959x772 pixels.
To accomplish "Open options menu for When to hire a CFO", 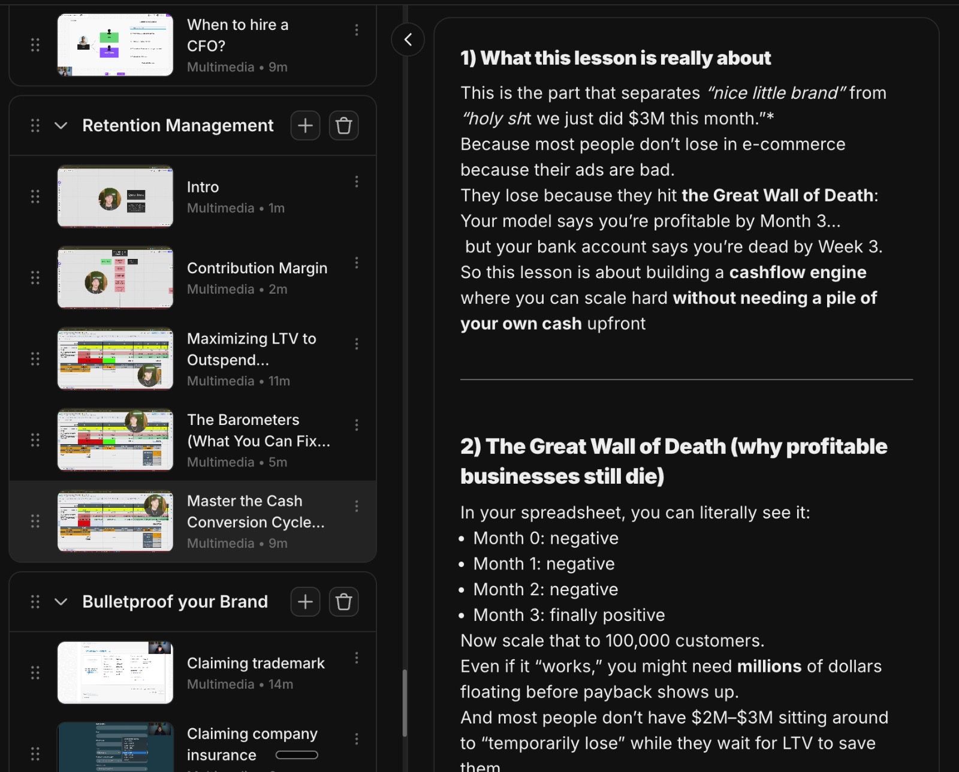I will coord(357,30).
